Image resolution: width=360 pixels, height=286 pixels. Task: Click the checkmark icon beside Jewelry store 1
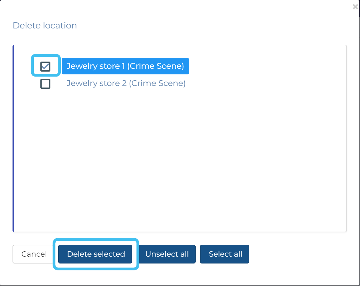pyautogui.click(x=45, y=66)
